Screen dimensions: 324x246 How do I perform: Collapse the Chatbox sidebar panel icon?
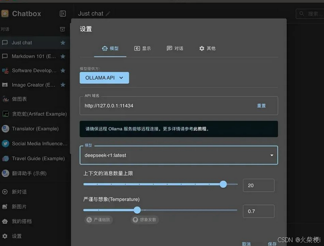[63, 14]
